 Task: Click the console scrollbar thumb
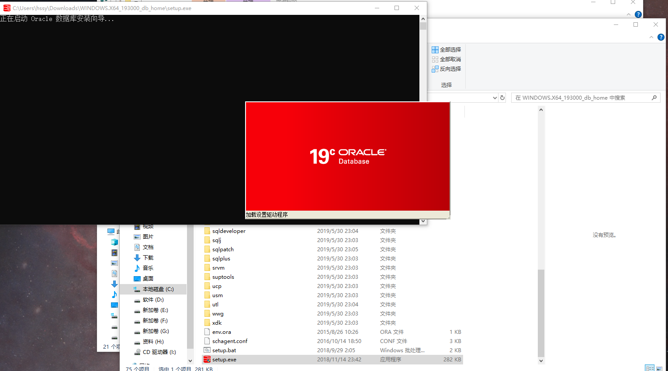423,26
